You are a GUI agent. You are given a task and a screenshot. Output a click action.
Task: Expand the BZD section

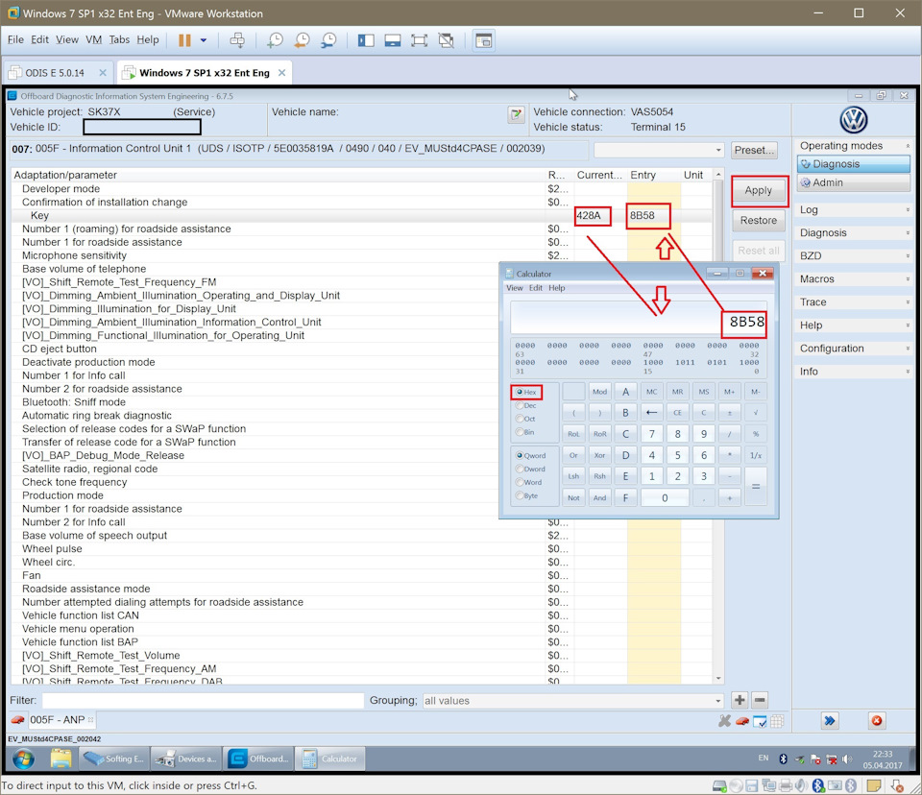click(908, 255)
